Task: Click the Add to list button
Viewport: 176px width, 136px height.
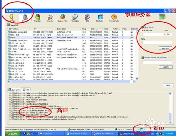Action: [165, 48]
